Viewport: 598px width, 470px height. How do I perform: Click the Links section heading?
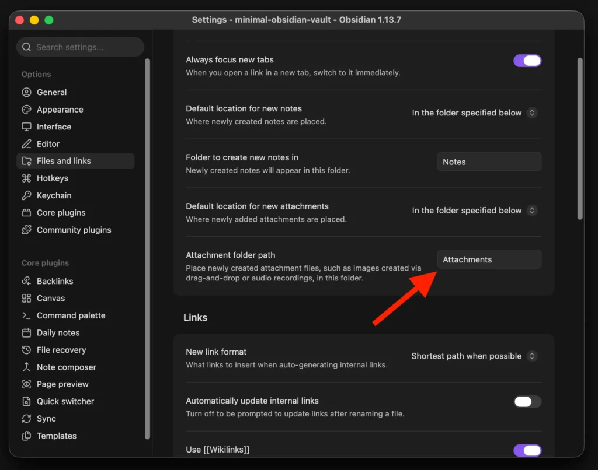pyautogui.click(x=195, y=318)
